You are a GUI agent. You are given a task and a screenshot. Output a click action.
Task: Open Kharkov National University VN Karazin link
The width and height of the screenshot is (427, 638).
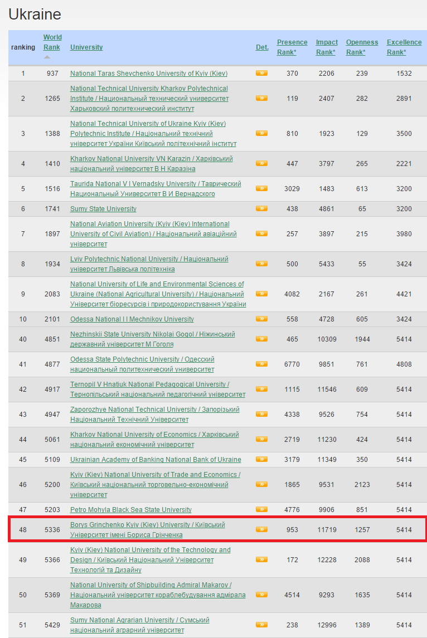click(152, 164)
